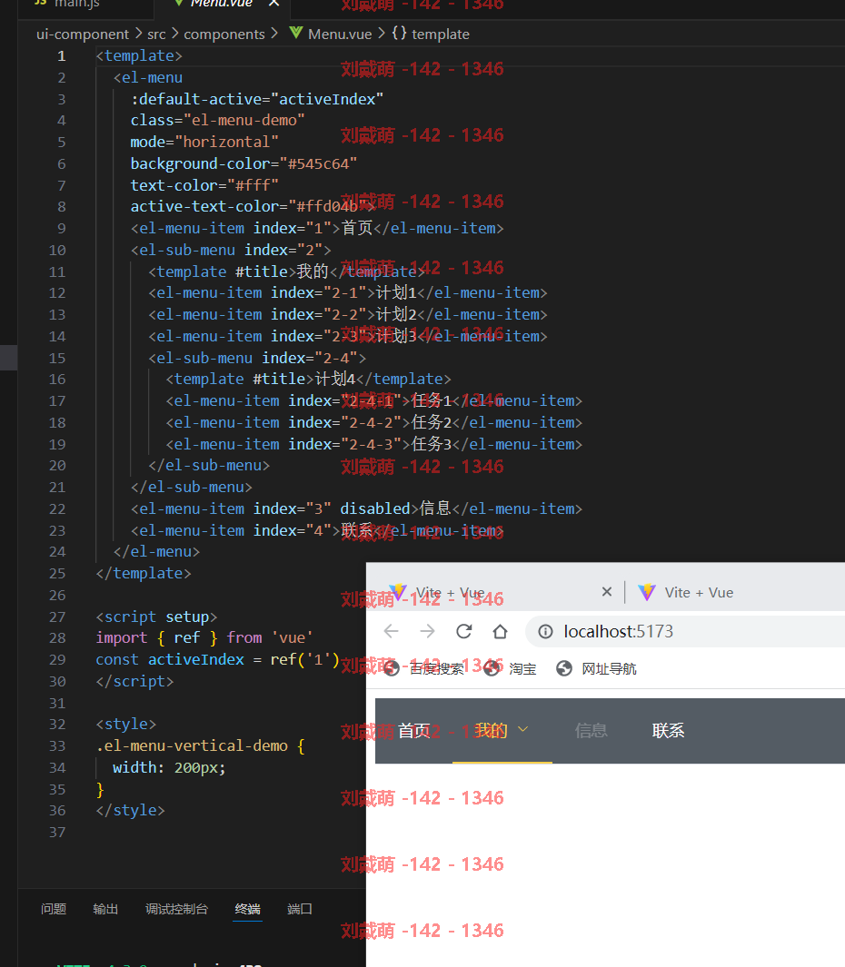Click the ui-component breadcrumb

(x=83, y=35)
